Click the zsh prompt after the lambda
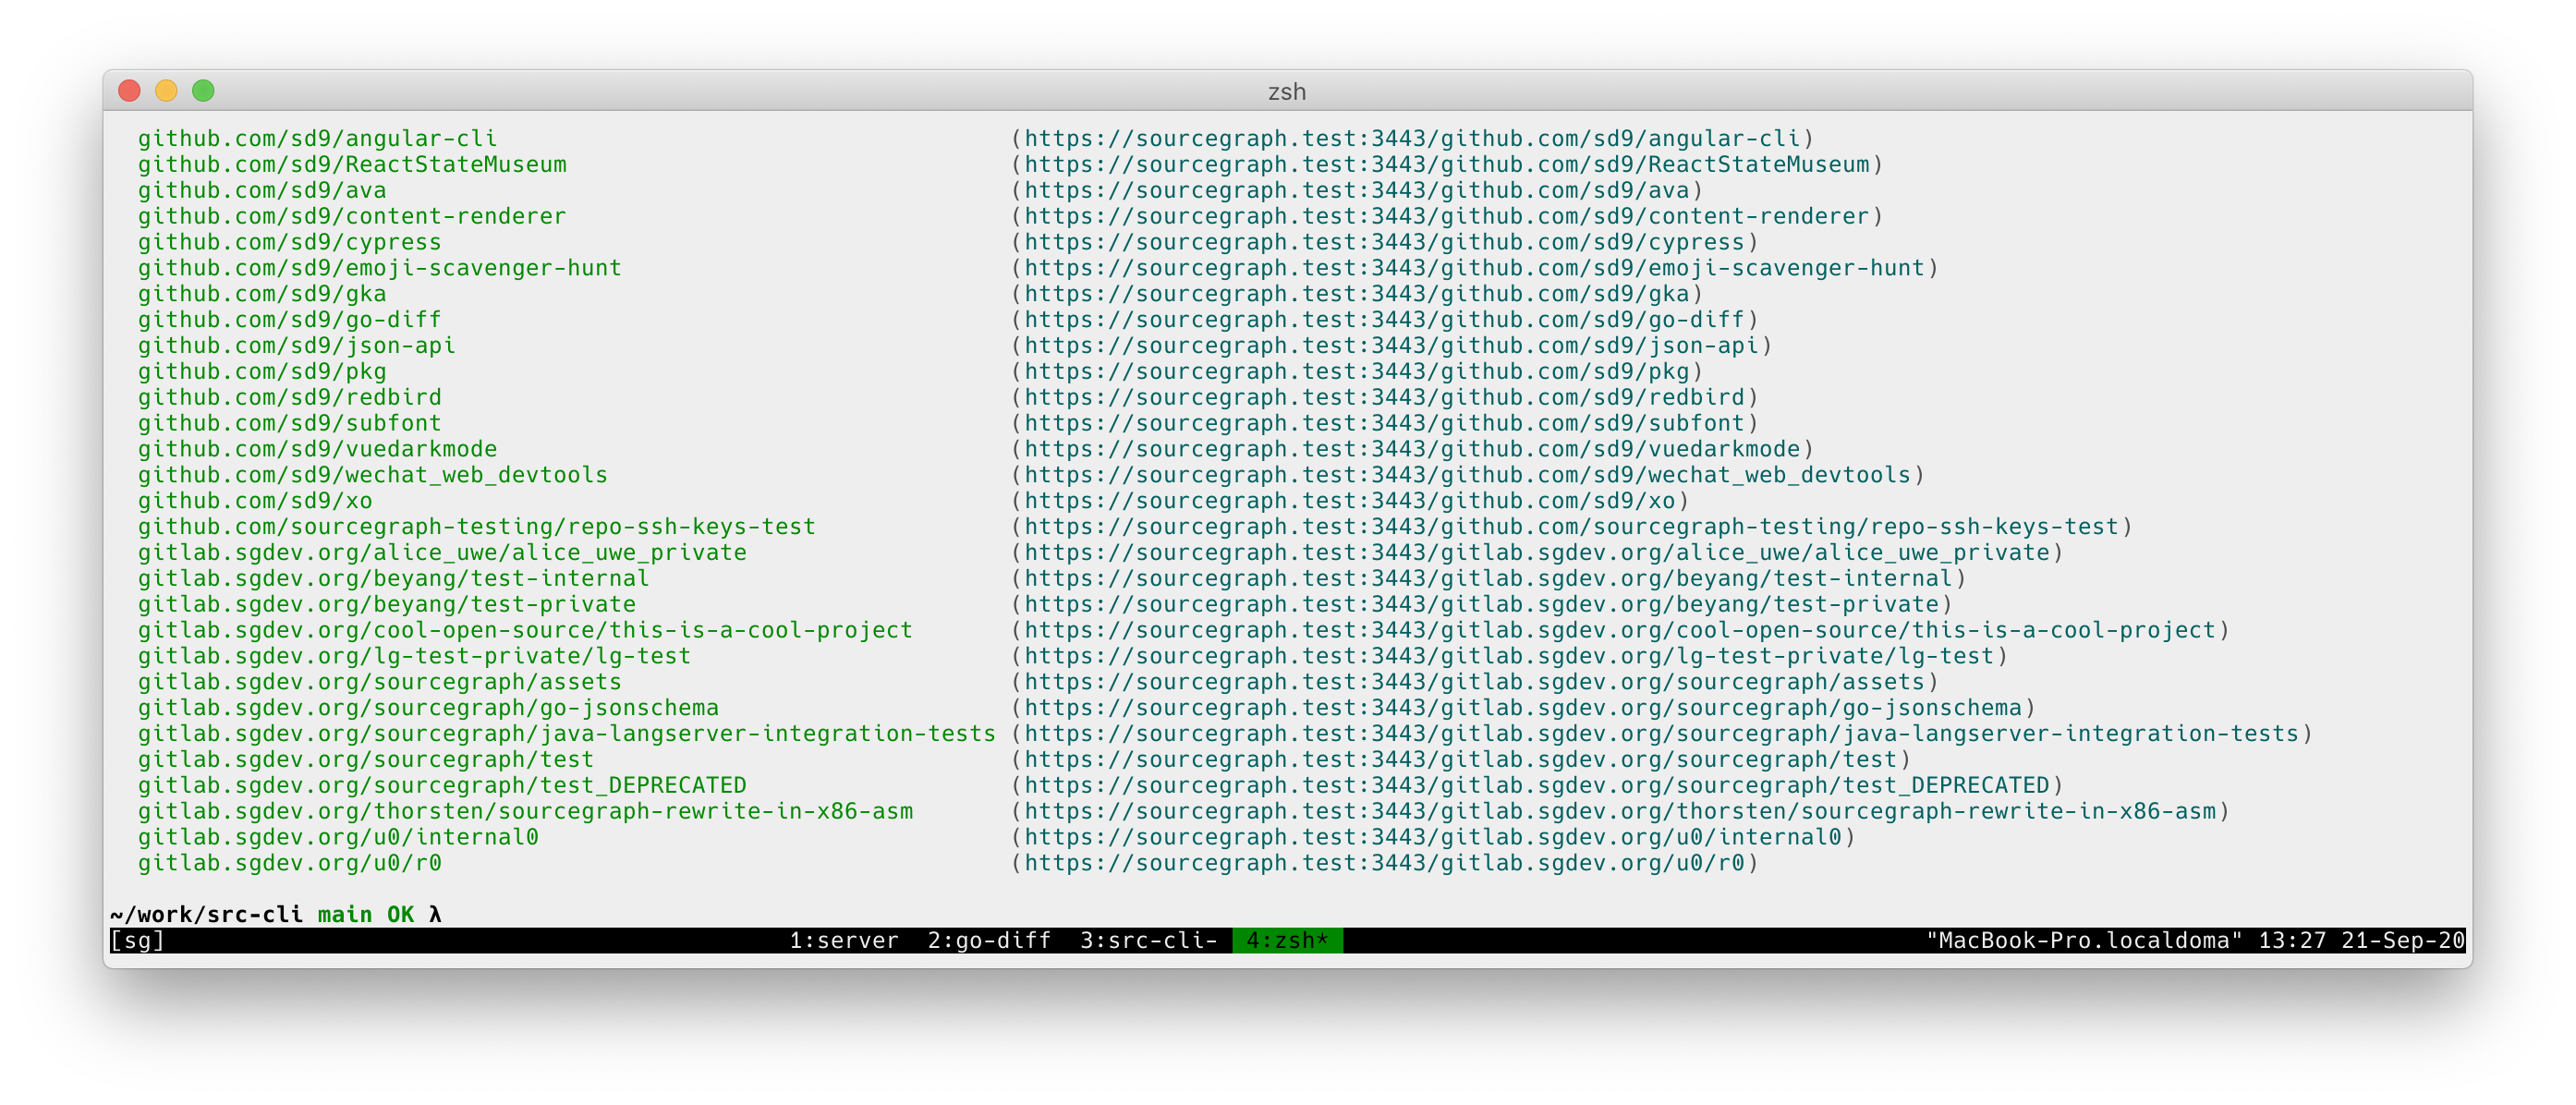 pos(460,914)
